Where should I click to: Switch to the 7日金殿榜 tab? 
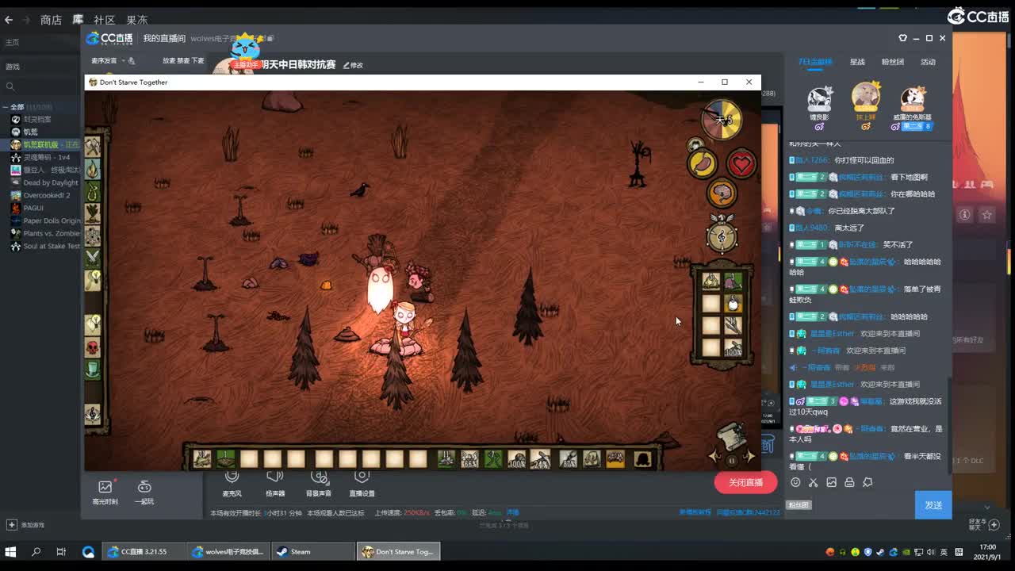point(815,62)
